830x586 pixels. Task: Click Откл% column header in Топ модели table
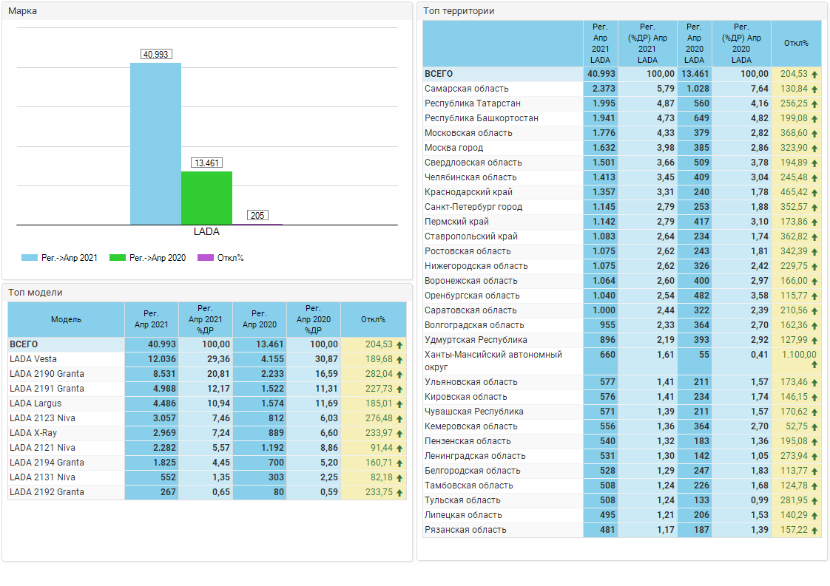point(373,319)
